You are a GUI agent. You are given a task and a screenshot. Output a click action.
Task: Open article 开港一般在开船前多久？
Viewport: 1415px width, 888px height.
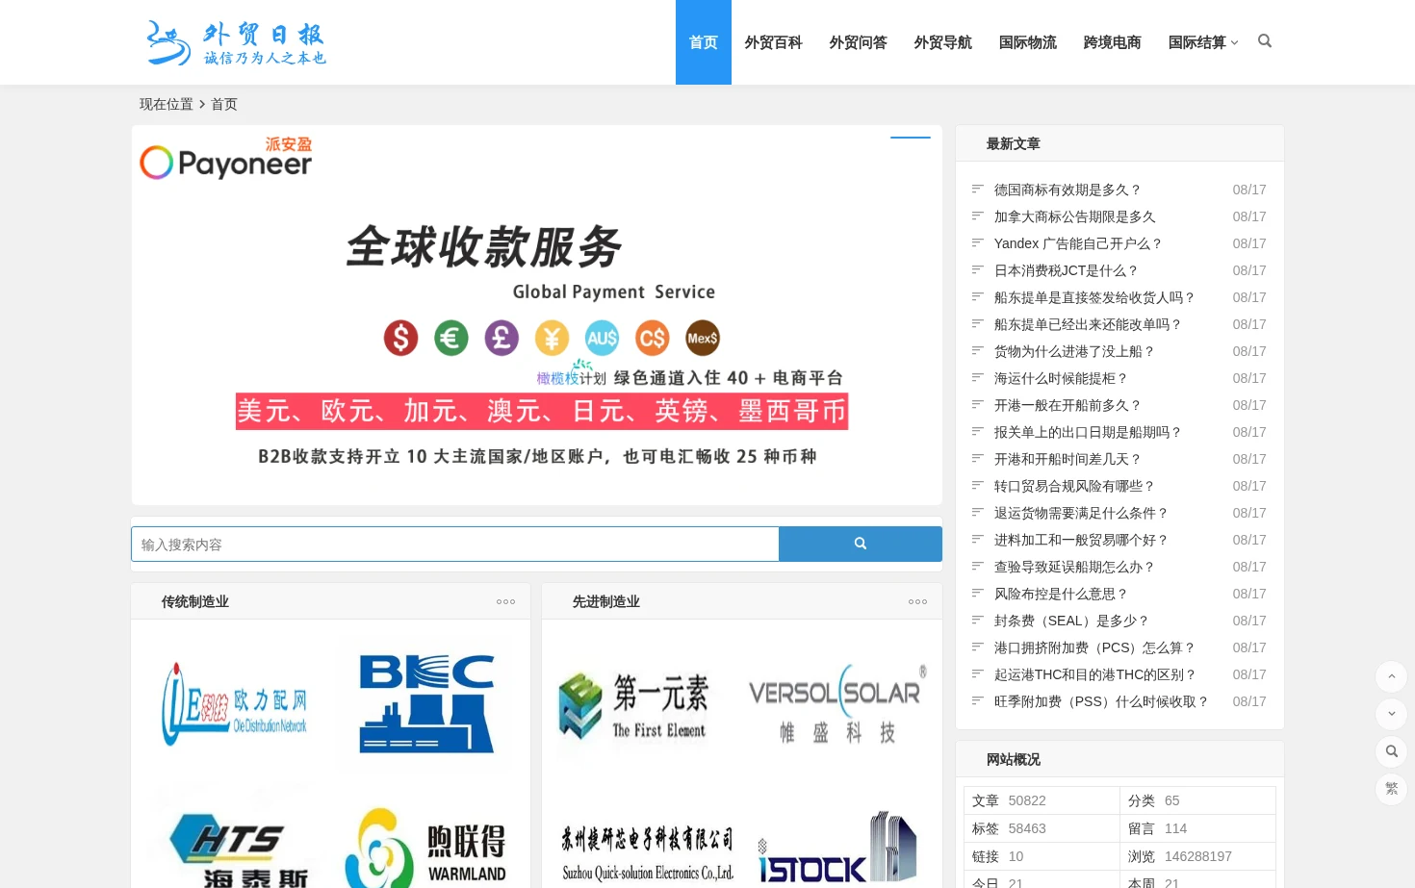coord(1068,405)
